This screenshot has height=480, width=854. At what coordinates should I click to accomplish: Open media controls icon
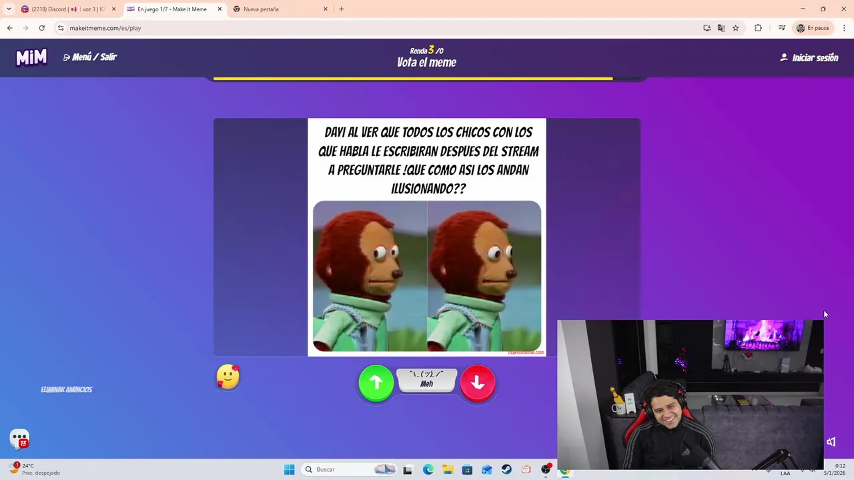coord(781,28)
